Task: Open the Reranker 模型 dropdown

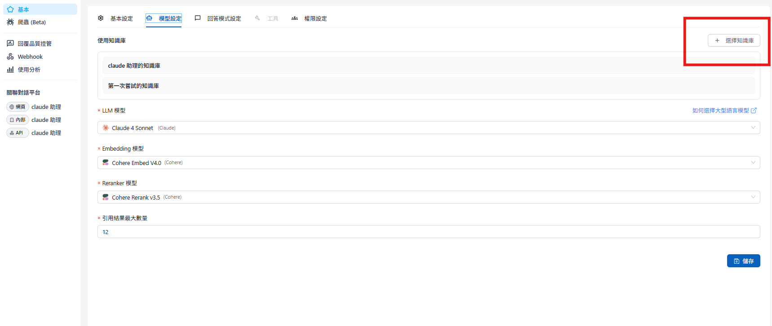Action: point(428,197)
